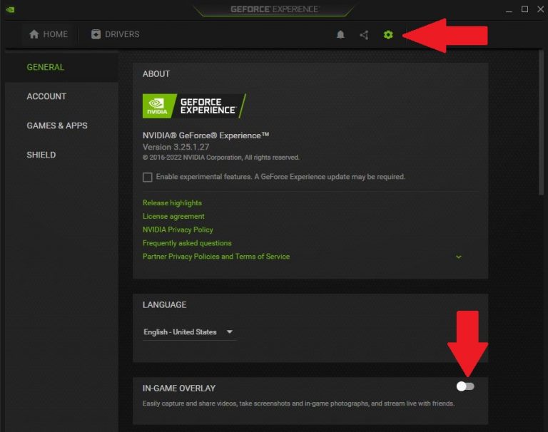This screenshot has height=432, width=548.
Task: Open the Release highlights link
Action: click(172, 203)
